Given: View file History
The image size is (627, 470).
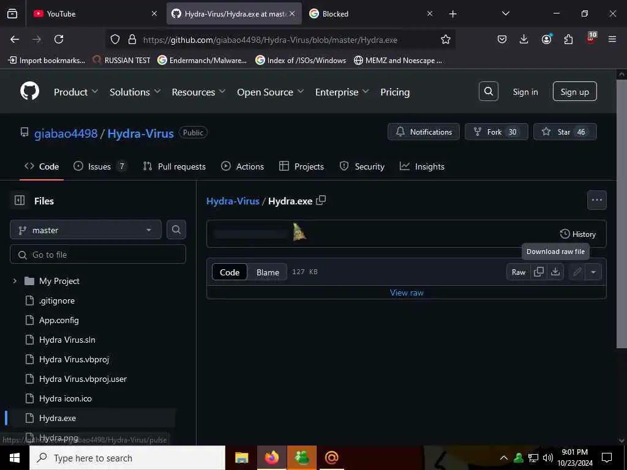Looking at the screenshot, I should [578, 234].
